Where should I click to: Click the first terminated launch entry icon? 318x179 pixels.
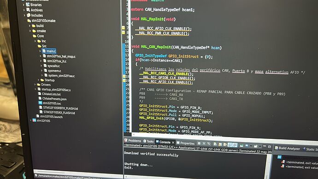tap(283, 162)
